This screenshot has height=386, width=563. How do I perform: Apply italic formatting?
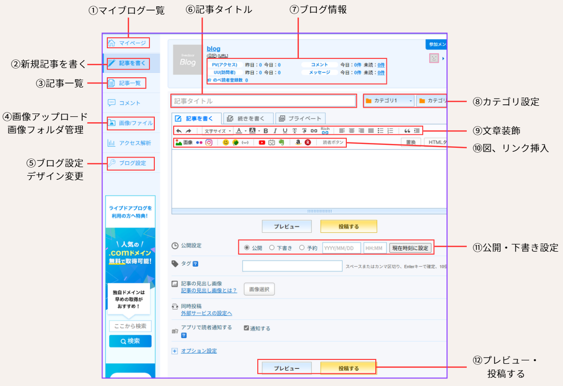pyautogui.click(x=275, y=130)
